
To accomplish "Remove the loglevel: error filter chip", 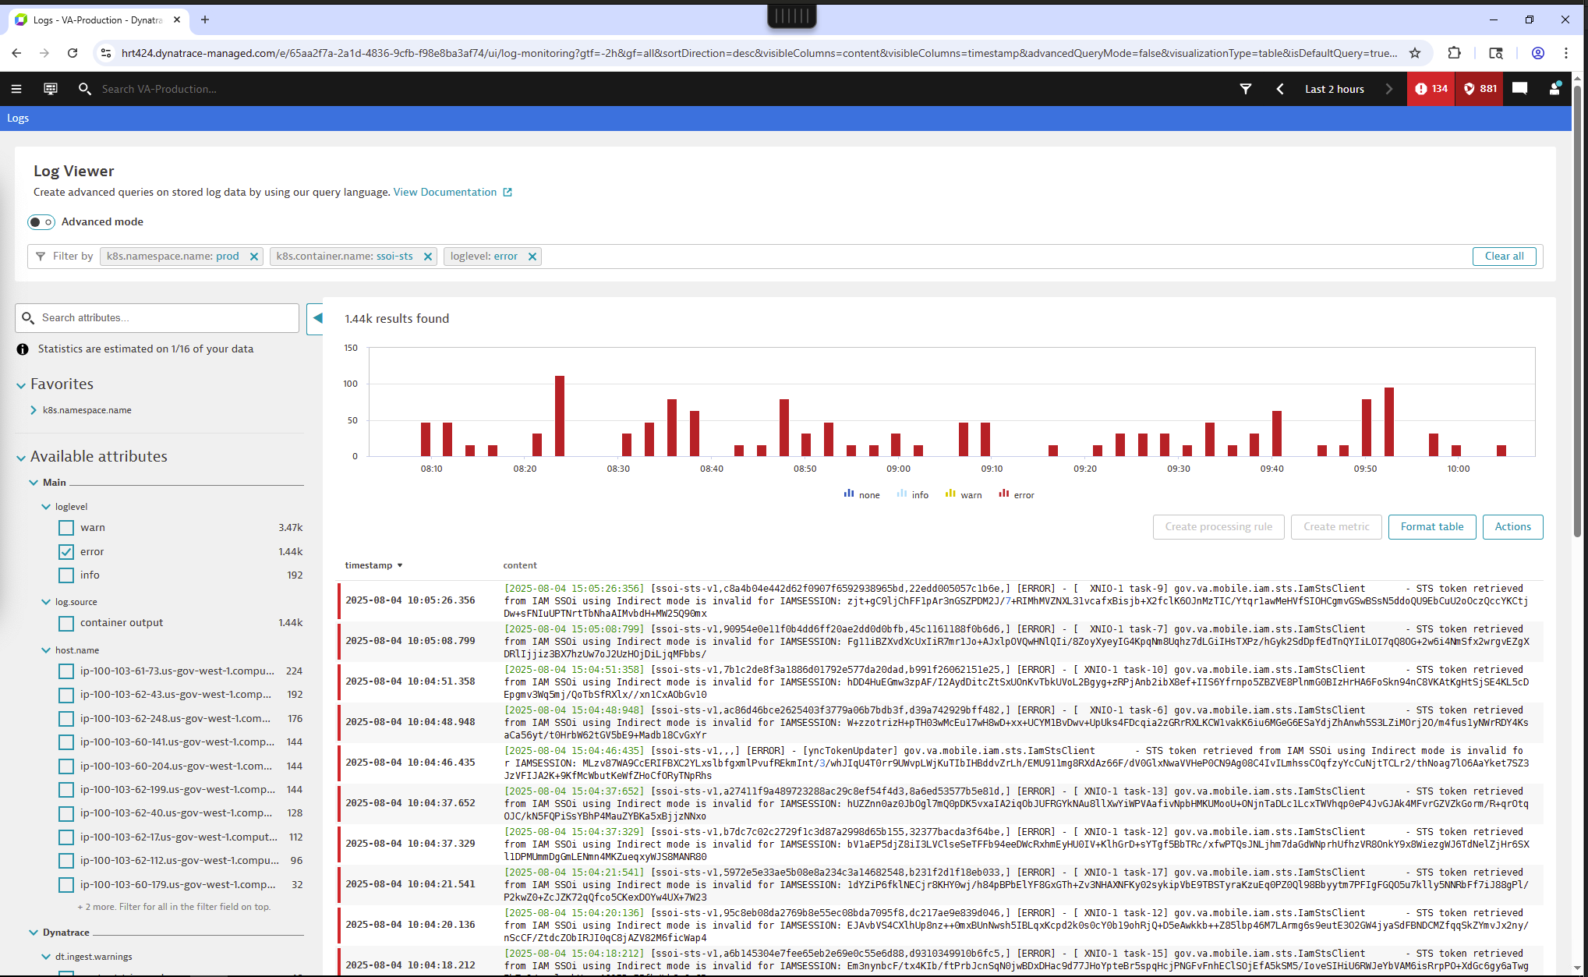I will pos(532,257).
